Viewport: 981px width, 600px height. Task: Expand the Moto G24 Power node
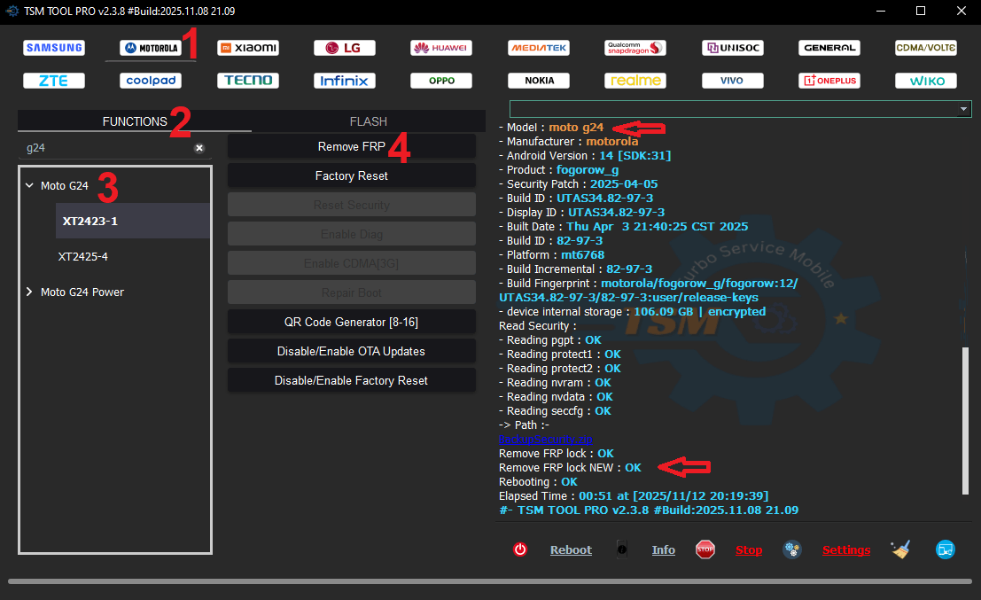(x=30, y=292)
